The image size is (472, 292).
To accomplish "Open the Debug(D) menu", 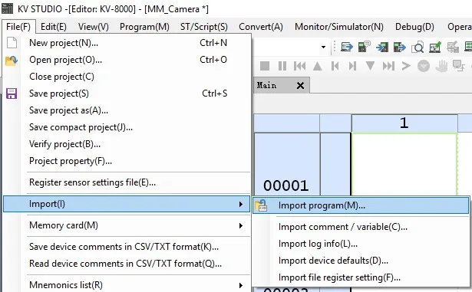I will [414, 27].
